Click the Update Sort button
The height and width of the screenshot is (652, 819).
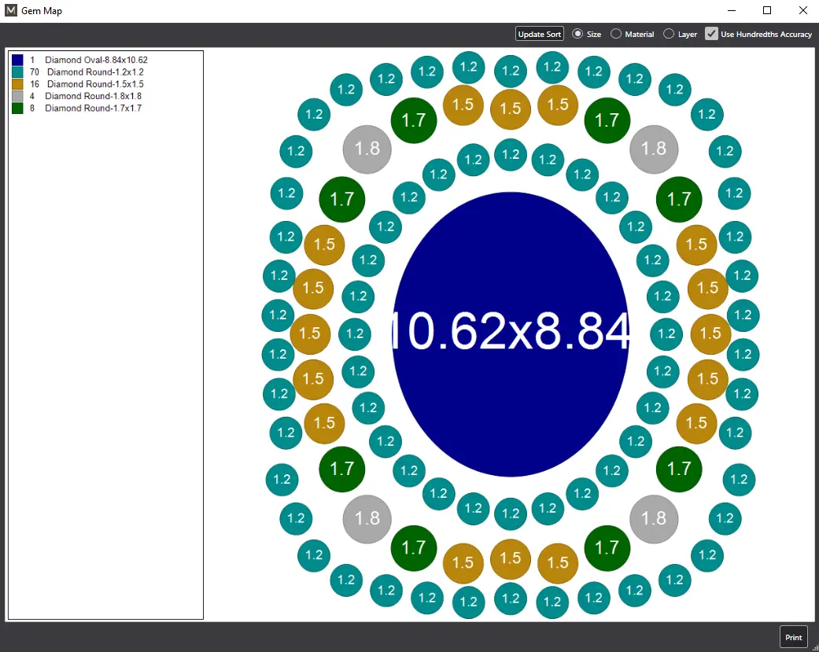click(x=539, y=34)
